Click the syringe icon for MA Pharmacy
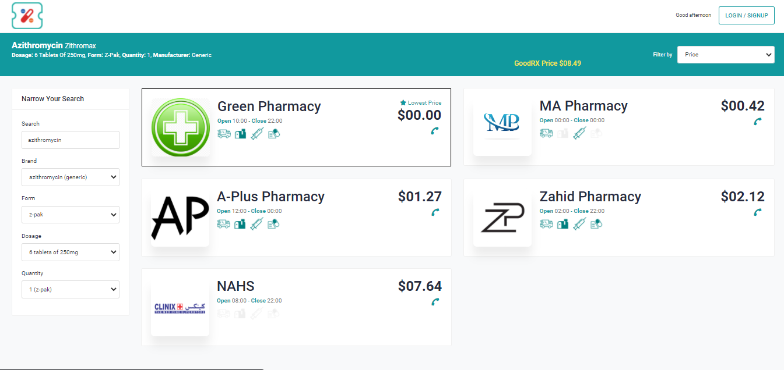Viewport: 784px width, 370px height. (x=579, y=133)
